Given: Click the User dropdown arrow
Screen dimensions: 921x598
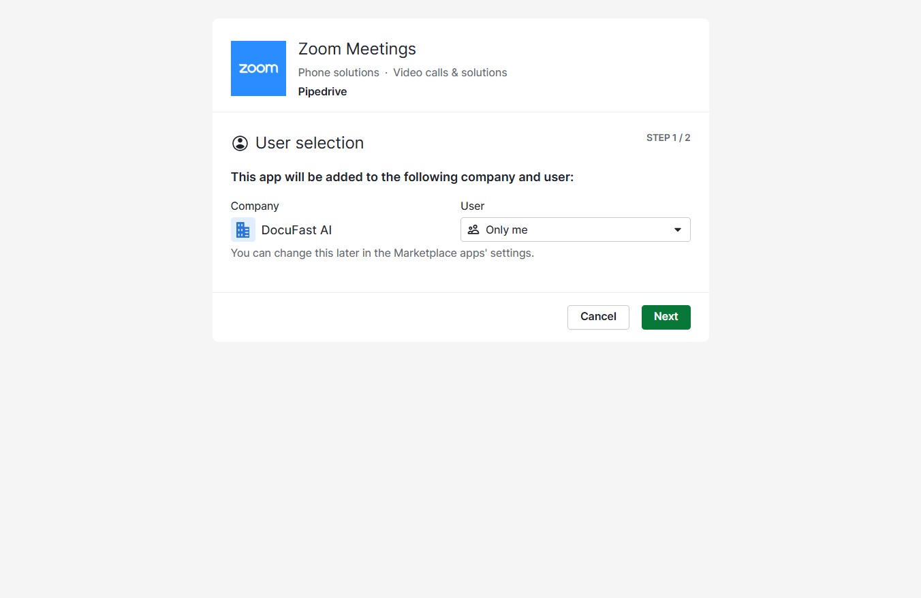Looking at the screenshot, I should tap(678, 230).
